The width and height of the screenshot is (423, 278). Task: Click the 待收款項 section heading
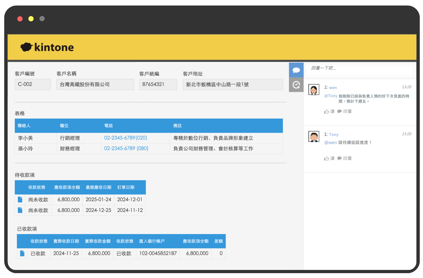(x=25, y=175)
